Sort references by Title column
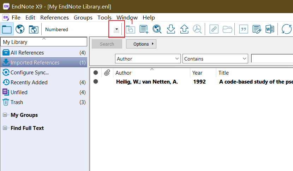The height and width of the screenshot is (171, 293). (x=255, y=73)
